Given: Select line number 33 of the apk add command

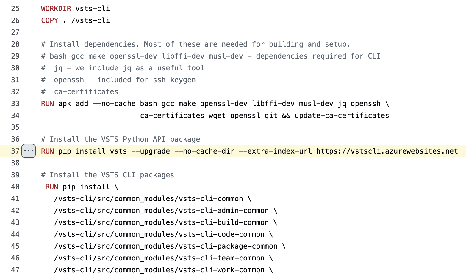Looking at the screenshot, I should 15,104.
